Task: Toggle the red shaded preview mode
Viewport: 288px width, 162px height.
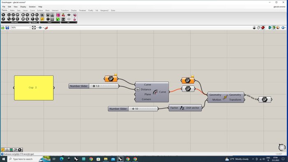Action: pos(263,28)
